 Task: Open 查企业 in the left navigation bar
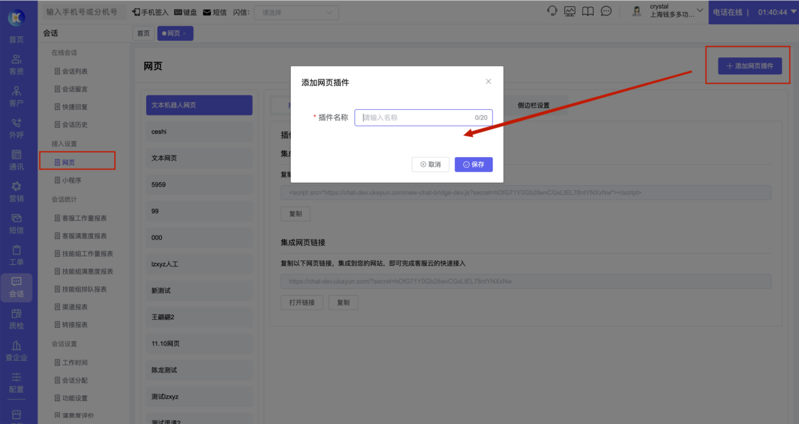(x=16, y=351)
